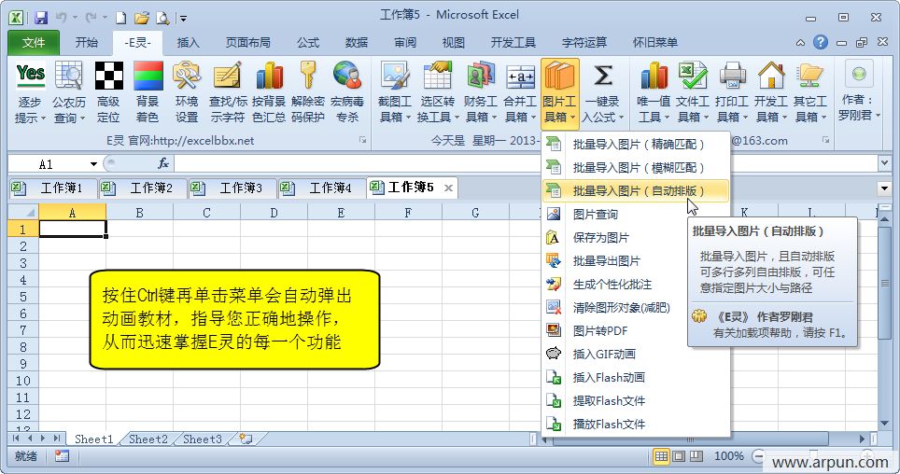Switch to Page Break Preview in status bar
The image size is (900, 474).
click(x=696, y=456)
